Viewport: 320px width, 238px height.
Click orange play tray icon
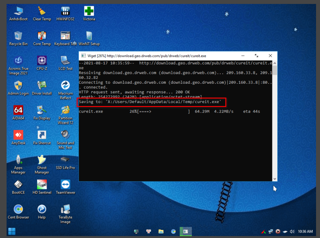click(278, 231)
